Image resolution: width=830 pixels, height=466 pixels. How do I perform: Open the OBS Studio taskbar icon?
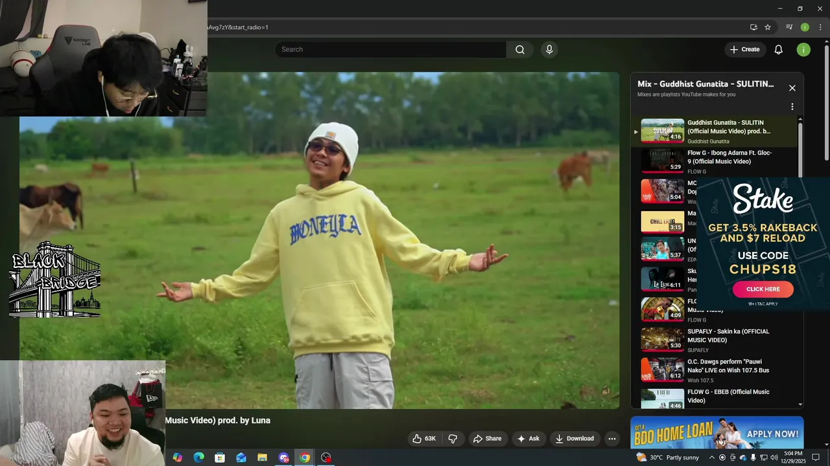click(x=326, y=458)
